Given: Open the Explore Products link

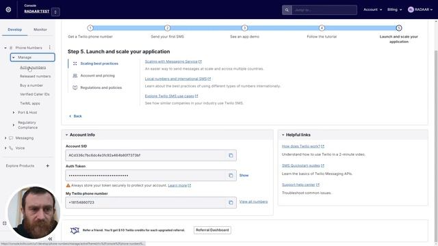Looking at the screenshot, I should pos(20,165).
